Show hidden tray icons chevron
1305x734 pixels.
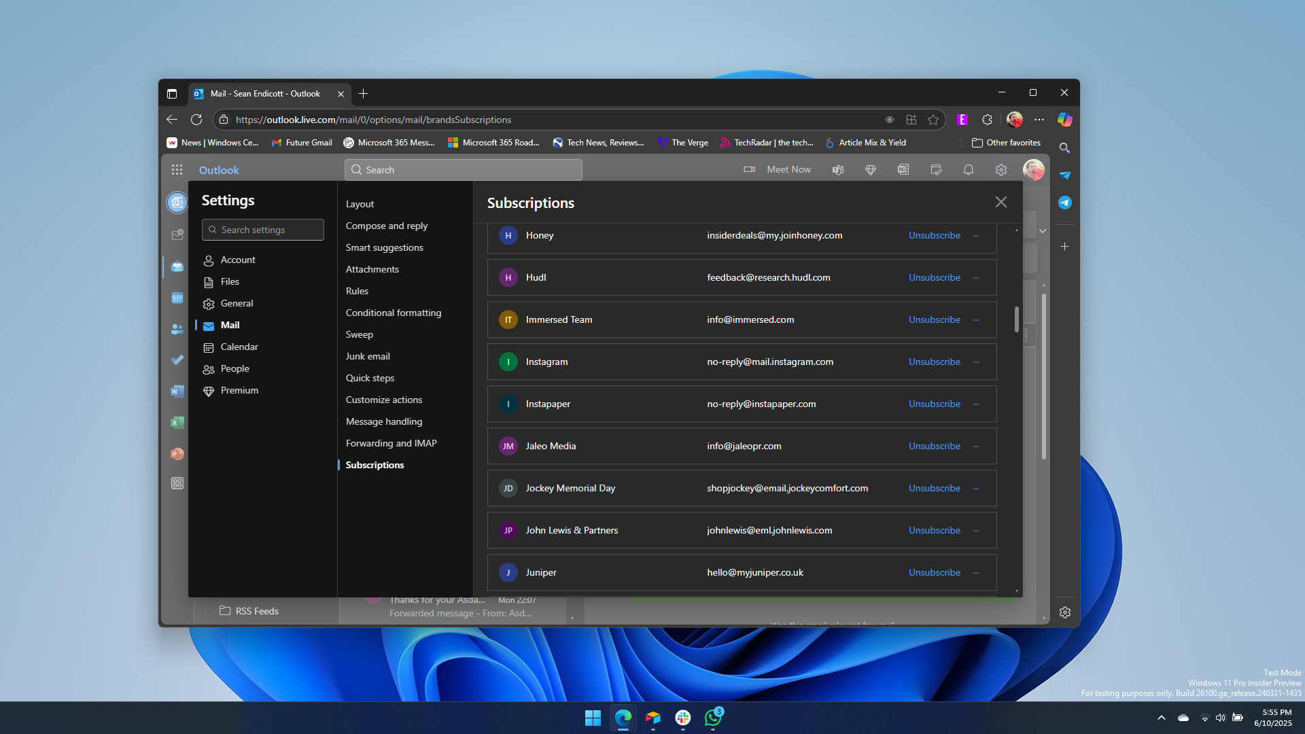click(1162, 718)
